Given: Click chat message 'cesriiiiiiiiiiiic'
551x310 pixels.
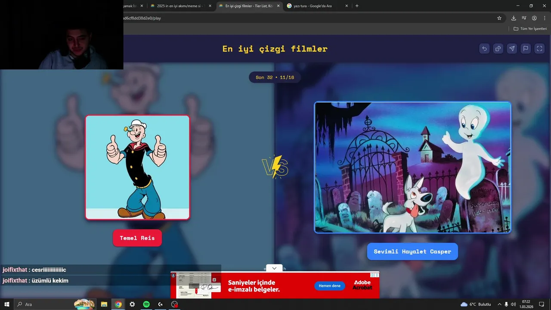Looking at the screenshot, I should (49, 270).
